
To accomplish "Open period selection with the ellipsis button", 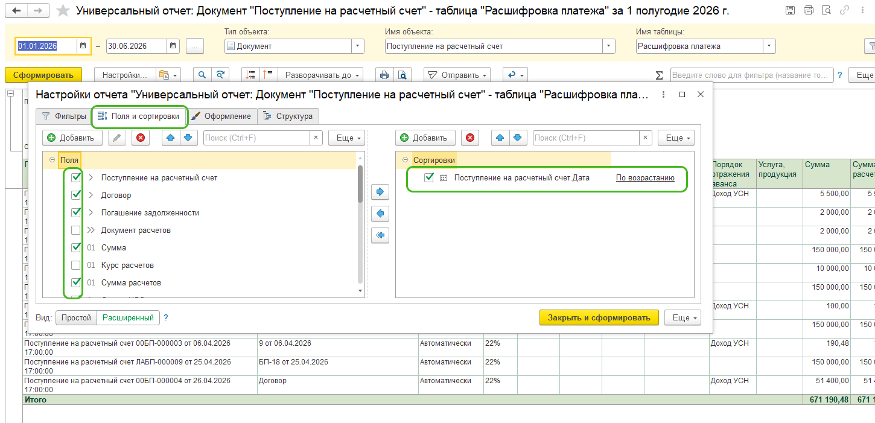I will [195, 46].
